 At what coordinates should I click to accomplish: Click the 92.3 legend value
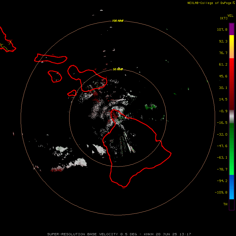(x=223, y=41)
